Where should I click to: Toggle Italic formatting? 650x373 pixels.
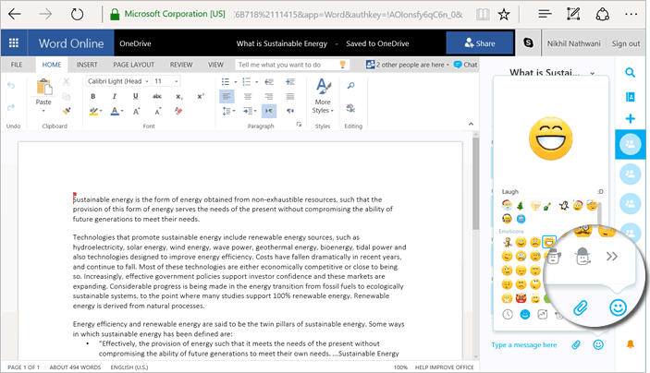pyautogui.click(x=115, y=96)
